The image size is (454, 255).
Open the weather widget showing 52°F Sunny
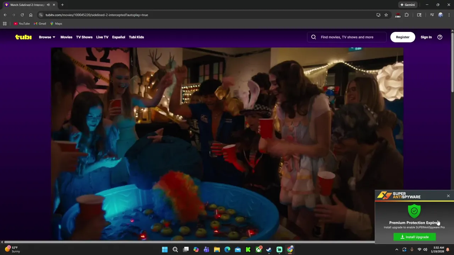pos(12,249)
